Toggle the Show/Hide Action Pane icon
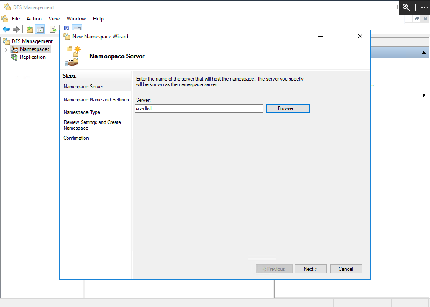430x307 pixels. coord(77,28)
